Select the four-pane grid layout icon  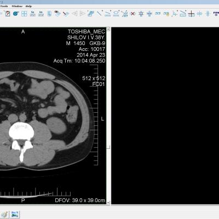click(x=24, y=14)
